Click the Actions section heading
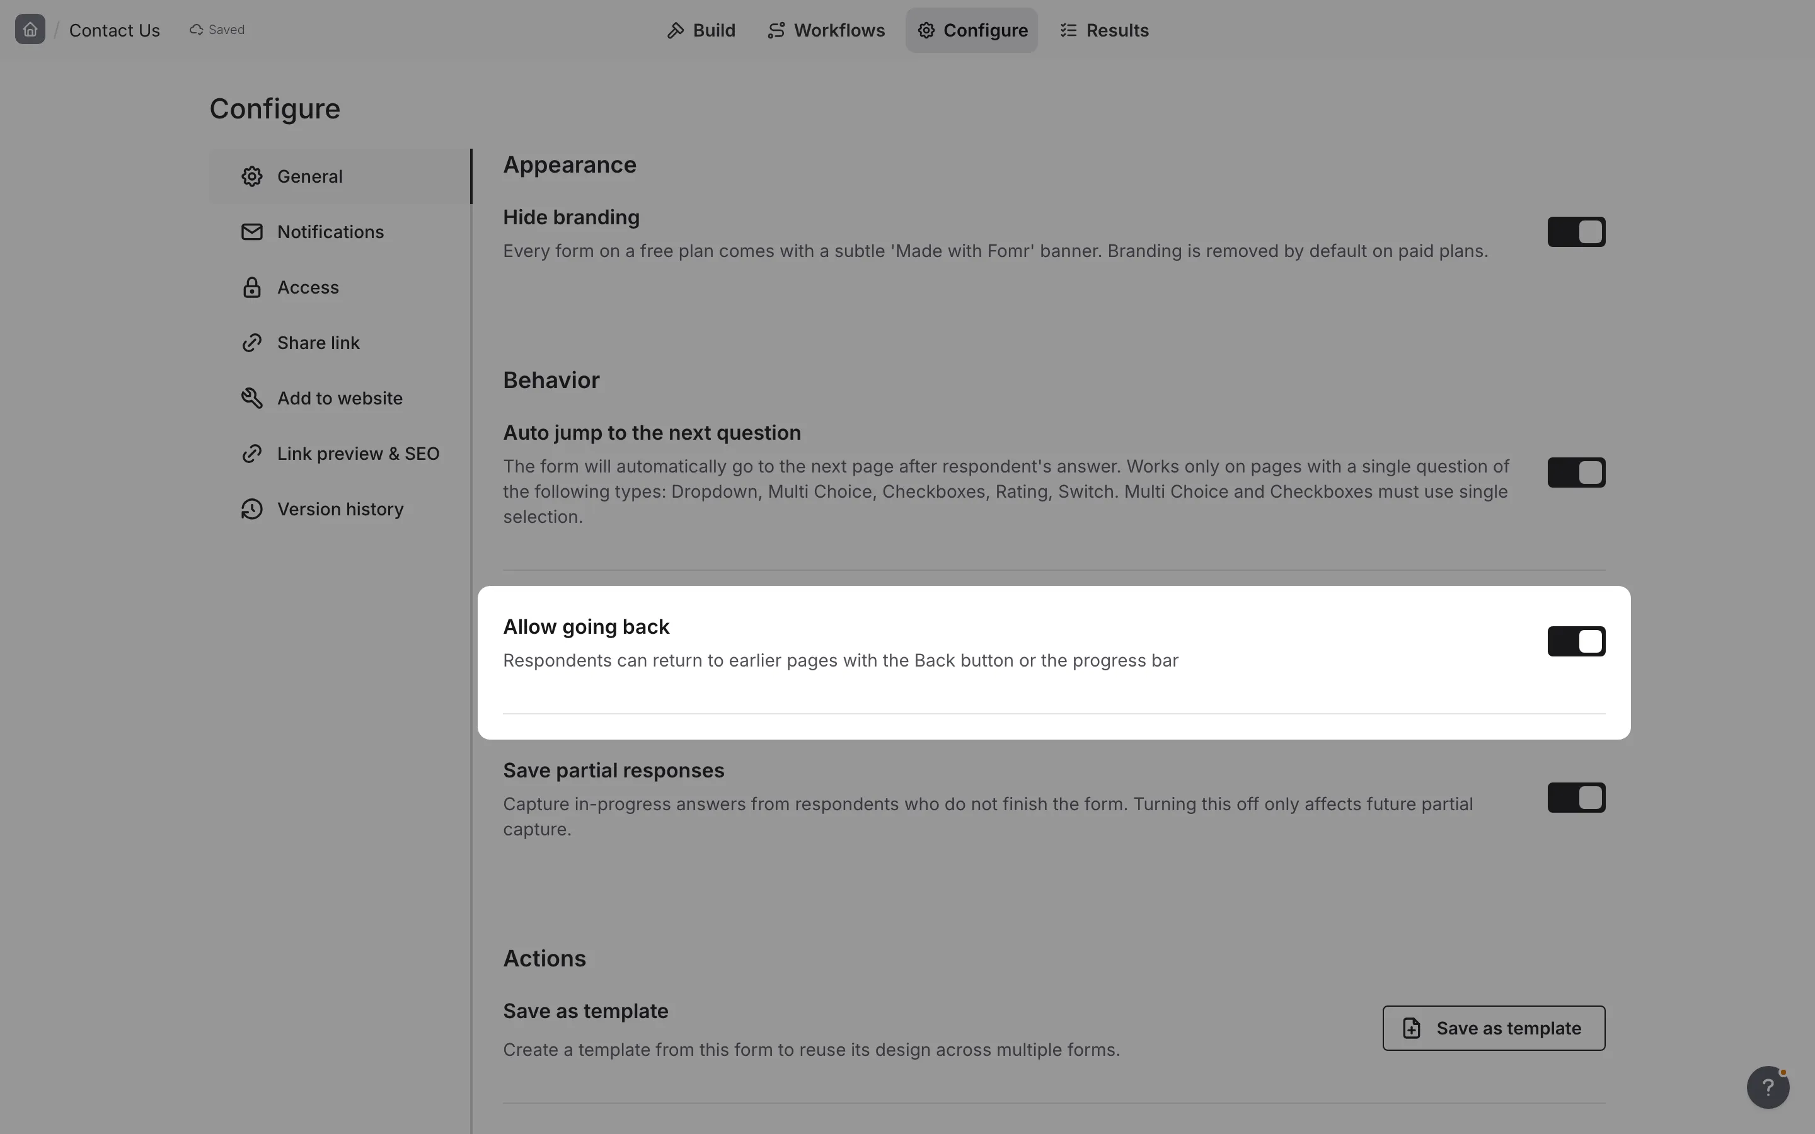Screen dimensions: 1815x1134 click(544, 958)
